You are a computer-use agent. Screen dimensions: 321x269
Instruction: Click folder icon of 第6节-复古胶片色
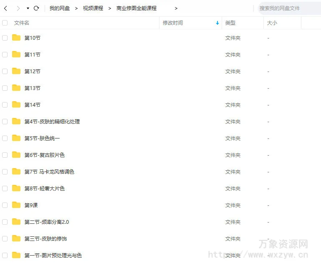point(16,154)
